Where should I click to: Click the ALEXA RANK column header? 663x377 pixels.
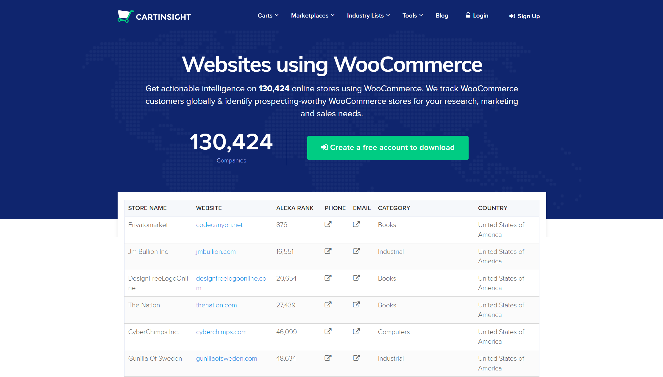pos(295,208)
